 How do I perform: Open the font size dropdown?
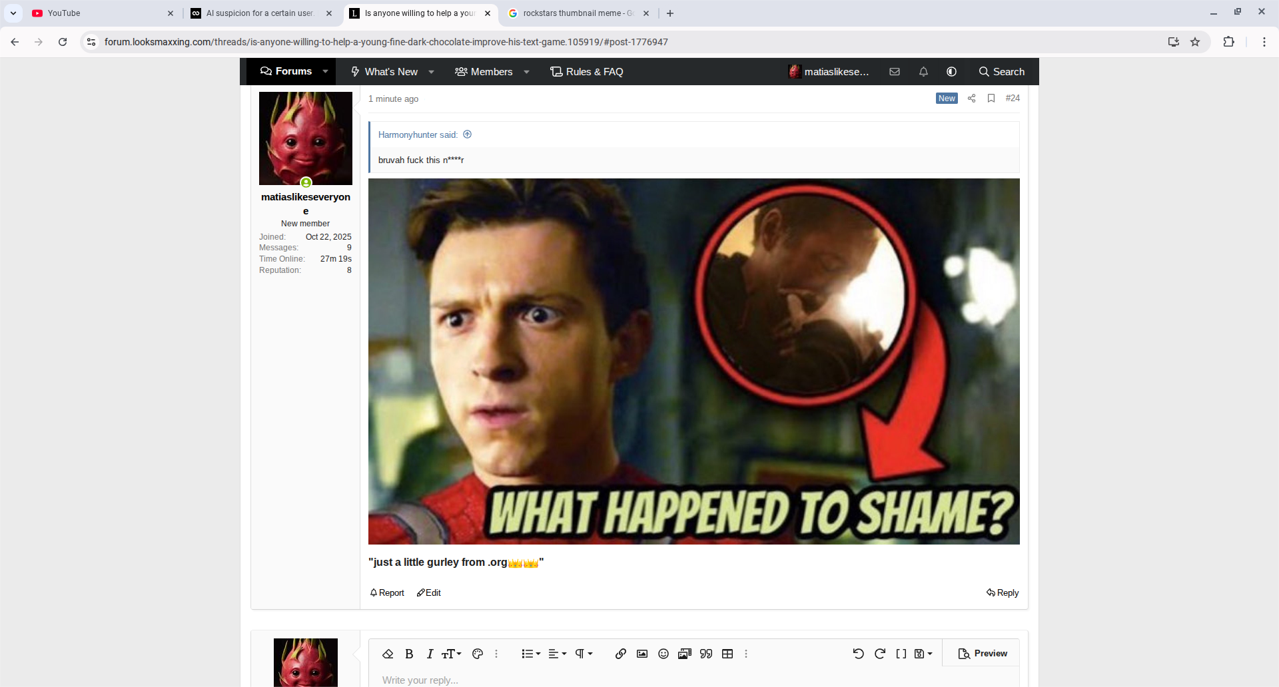[452, 654]
